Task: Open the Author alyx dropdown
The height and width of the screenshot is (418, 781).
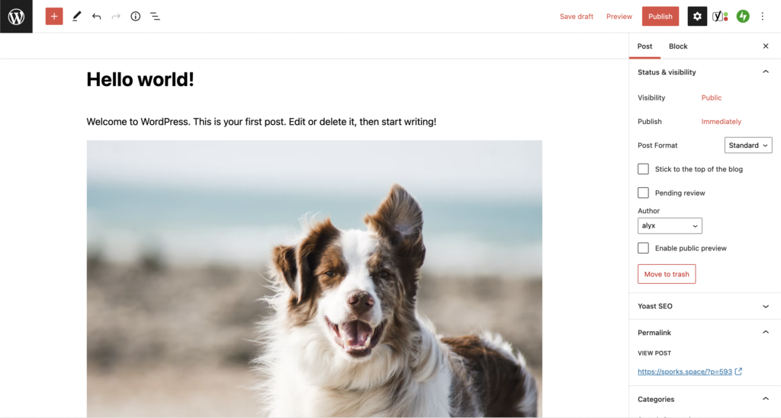Action: [670, 225]
